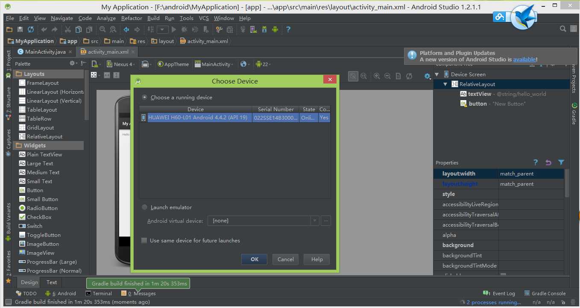Collapse RelativeLayout tree node

[445, 84]
